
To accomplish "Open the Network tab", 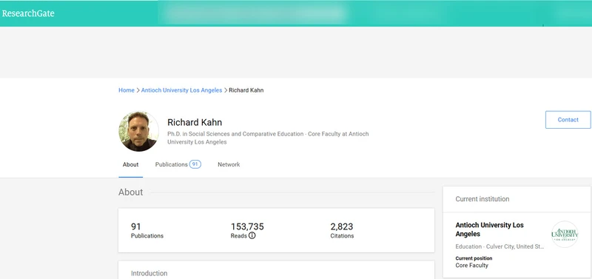I will [229, 164].
